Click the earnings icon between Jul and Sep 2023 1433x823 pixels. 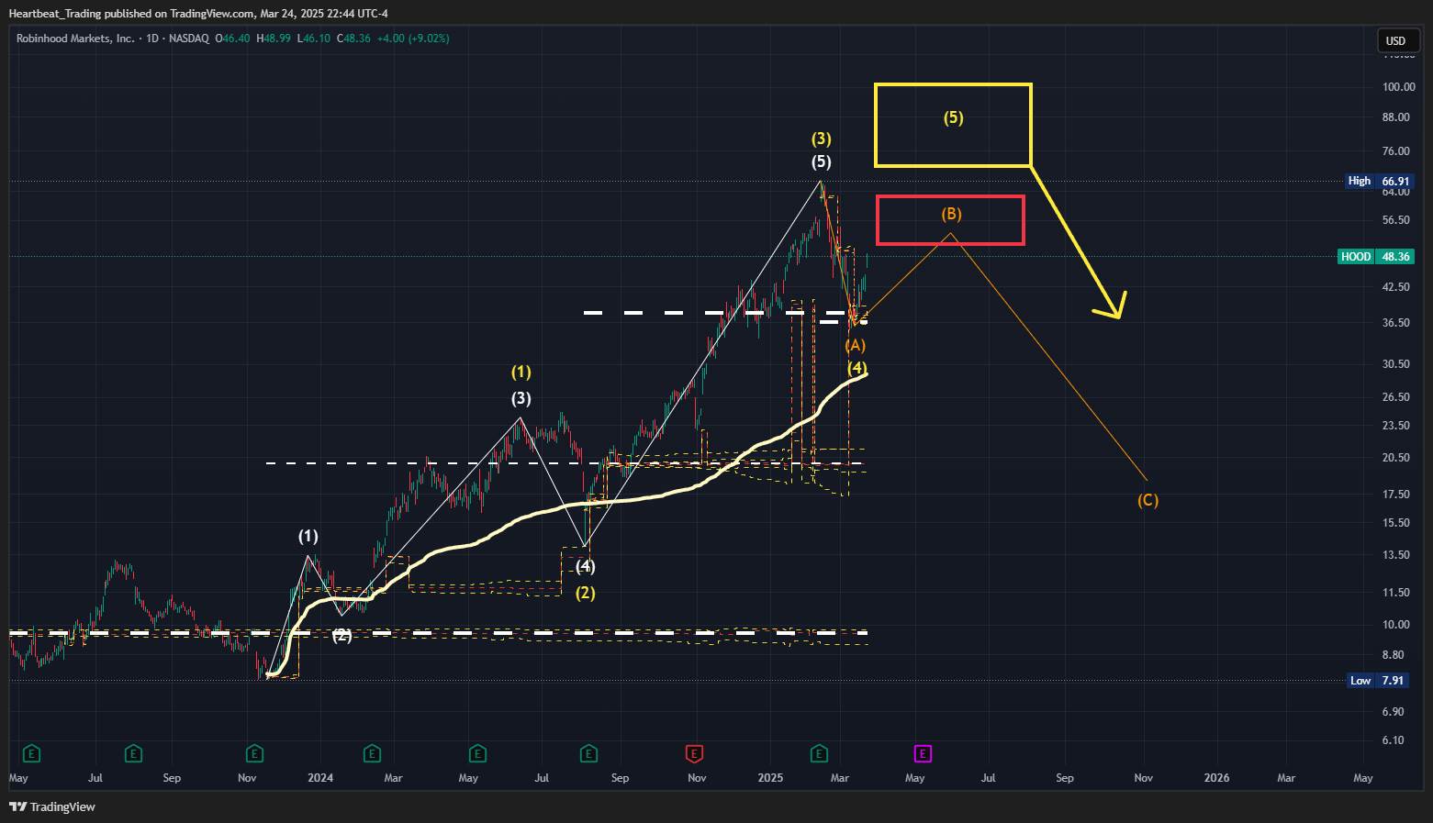(134, 754)
